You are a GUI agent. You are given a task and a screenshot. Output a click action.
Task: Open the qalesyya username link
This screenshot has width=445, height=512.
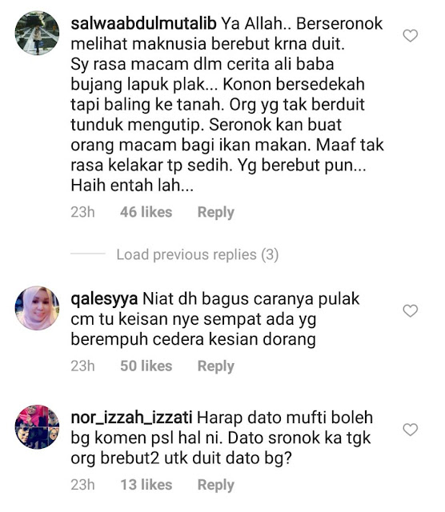point(104,299)
